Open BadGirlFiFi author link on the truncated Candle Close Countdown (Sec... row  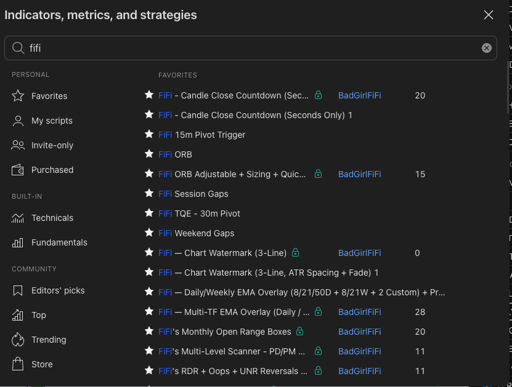[x=360, y=95]
